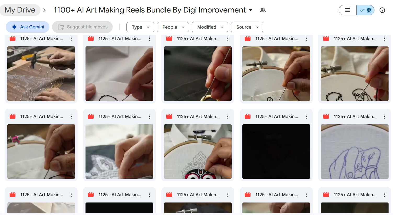Image resolution: width=393 pixels, height=215 pixels.
Task: Open the folder name dropdown arrow
Action: click(250, 10)
